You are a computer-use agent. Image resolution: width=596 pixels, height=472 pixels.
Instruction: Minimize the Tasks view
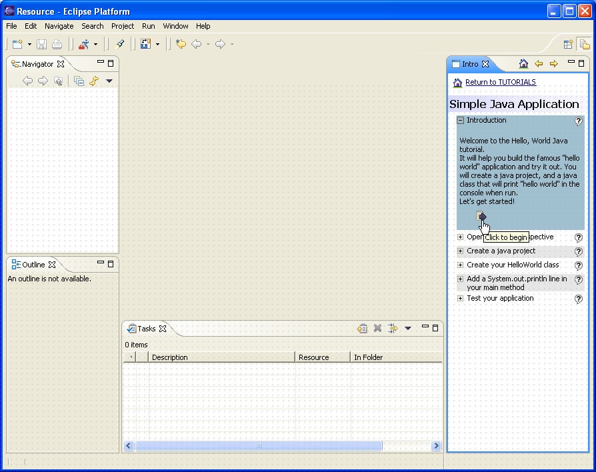[x=425, y=327]
